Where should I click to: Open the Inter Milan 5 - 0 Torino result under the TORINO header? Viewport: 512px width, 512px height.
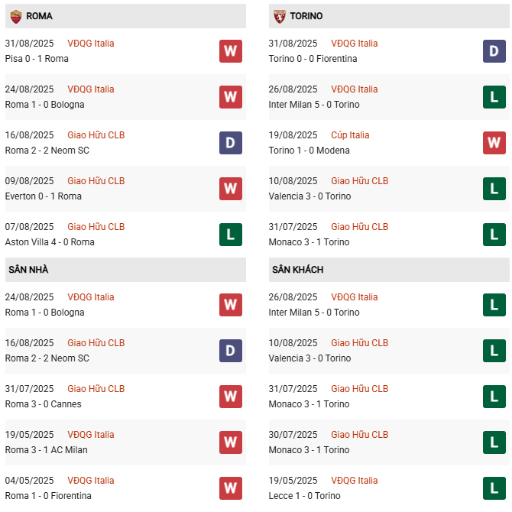pyautogui.click(x=314, y=105)
